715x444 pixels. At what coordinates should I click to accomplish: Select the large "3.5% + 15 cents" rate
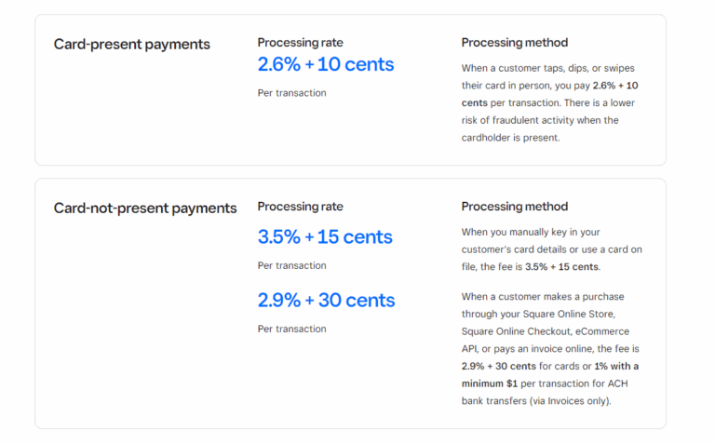[325, 236]
